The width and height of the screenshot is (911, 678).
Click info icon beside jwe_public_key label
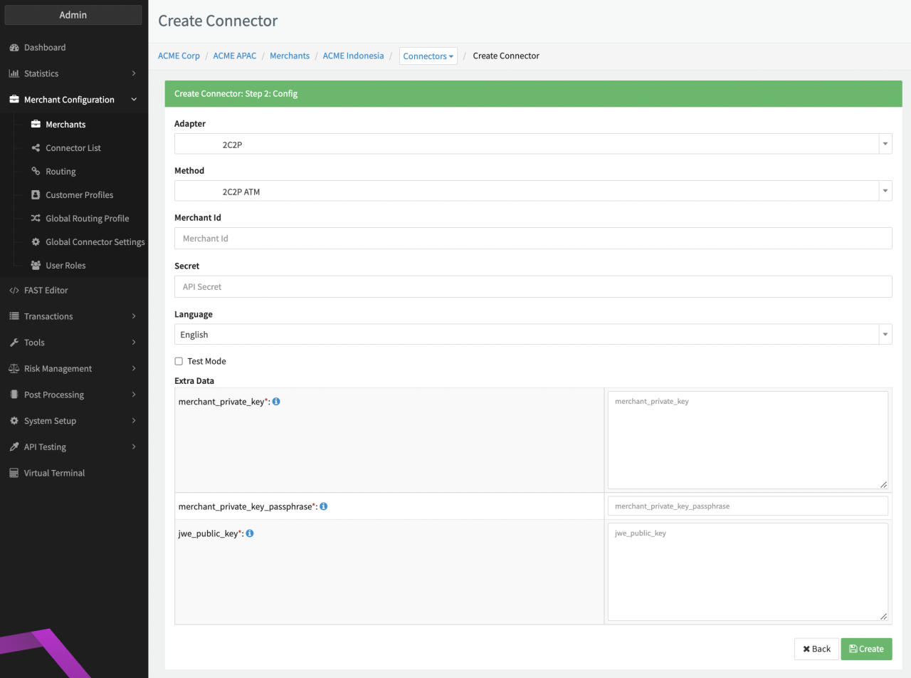click(250, 533)
